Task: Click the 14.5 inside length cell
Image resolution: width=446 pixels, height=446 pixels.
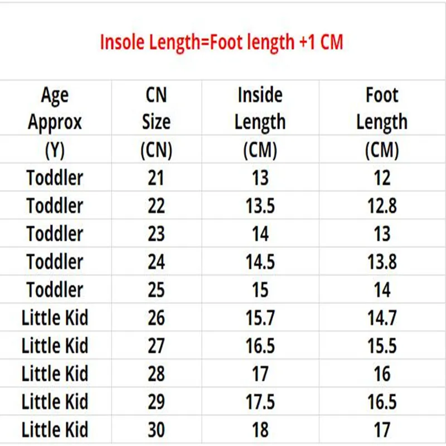Action: 260,262
